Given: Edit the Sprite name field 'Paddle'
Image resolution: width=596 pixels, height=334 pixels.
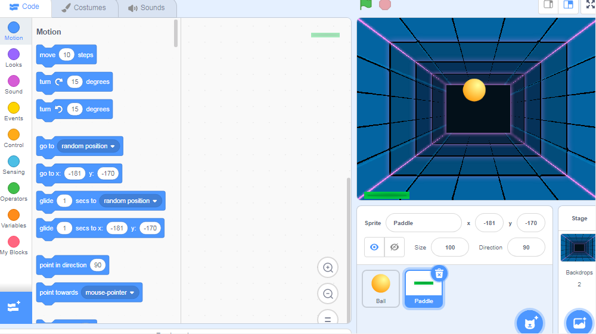Looking at the screenshot, I should (423, 223).
